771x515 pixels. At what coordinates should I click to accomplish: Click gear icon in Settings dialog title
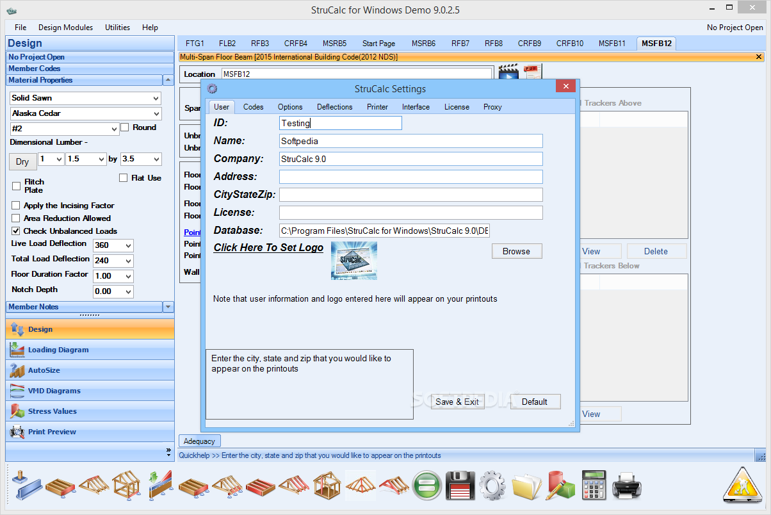pyautogui.click(x=213, y=89)
